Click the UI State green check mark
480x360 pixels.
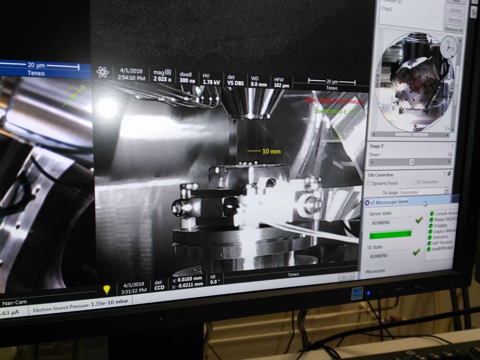[x=416, y=252]
